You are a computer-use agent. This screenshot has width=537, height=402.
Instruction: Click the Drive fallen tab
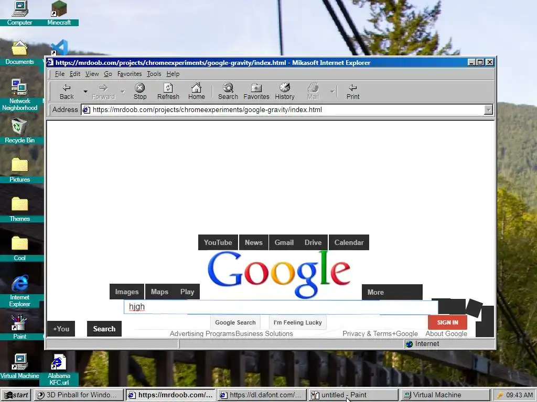pos(313,242)
